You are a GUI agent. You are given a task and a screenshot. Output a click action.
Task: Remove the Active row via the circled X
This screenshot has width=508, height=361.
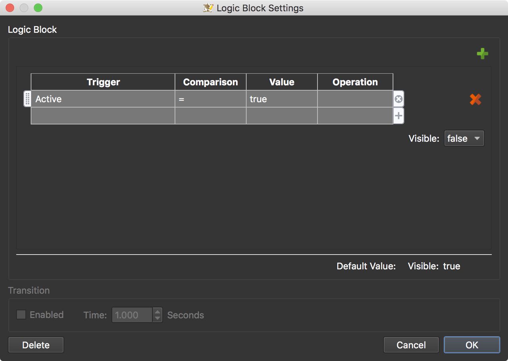[x=398, y=99]
